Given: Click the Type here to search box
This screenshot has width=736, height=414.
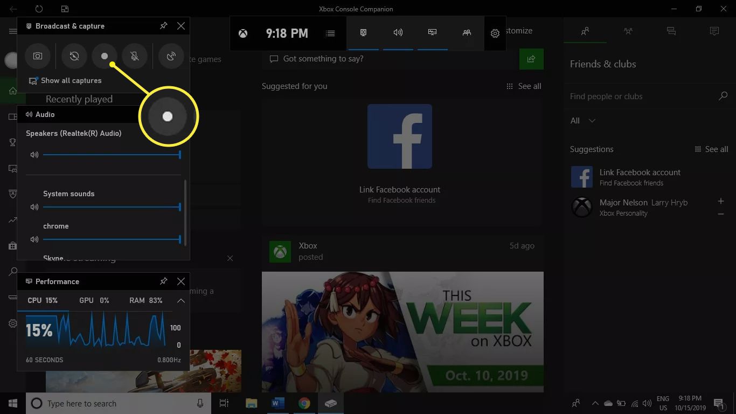Looking at the screenshot, I should [118, 403].
